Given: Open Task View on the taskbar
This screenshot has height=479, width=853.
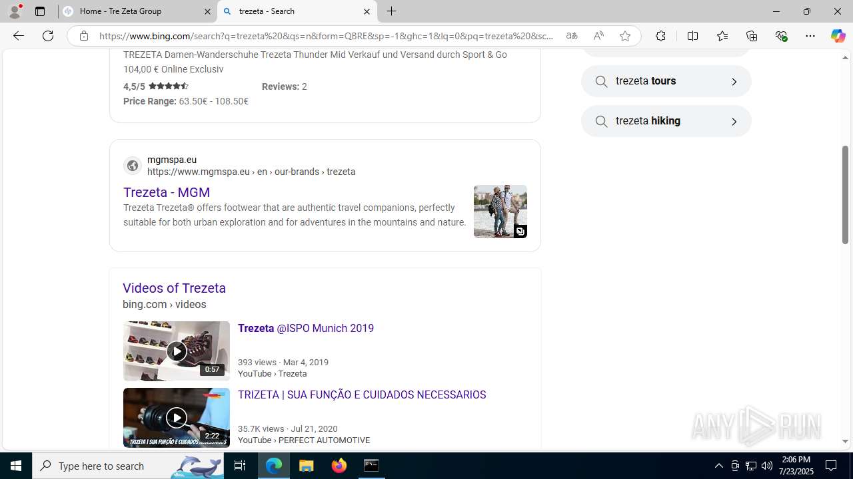Looking at the screenshot, I should [240, 466].
